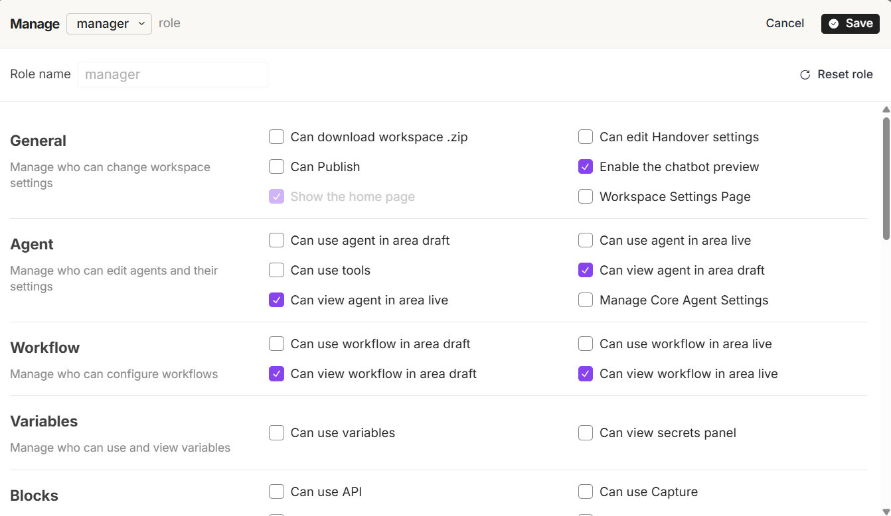Viewport: 891px width, 516px height.
Task: Click the scrollbar down arrow
Action: (886, 511)
